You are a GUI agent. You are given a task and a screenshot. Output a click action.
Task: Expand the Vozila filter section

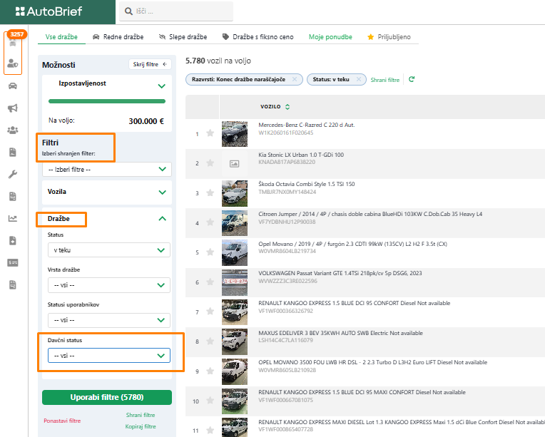point(107,192)
